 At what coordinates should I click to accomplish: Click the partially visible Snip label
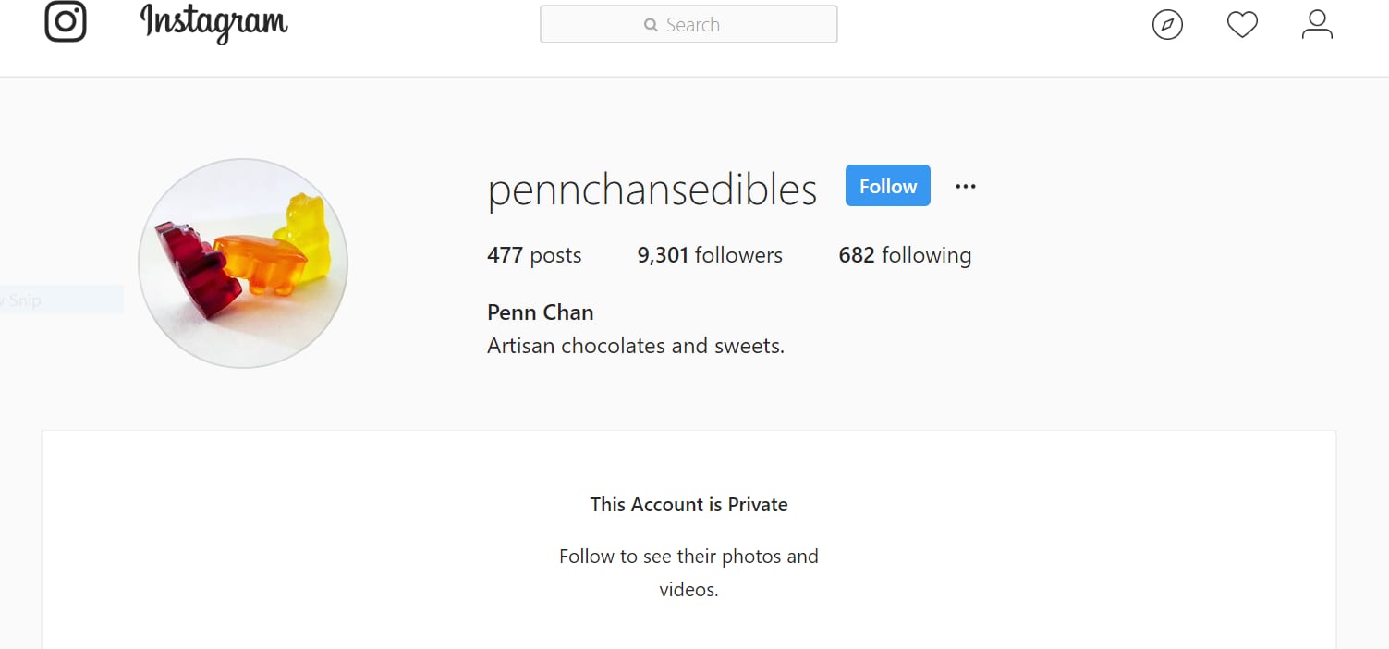point(23,300)
